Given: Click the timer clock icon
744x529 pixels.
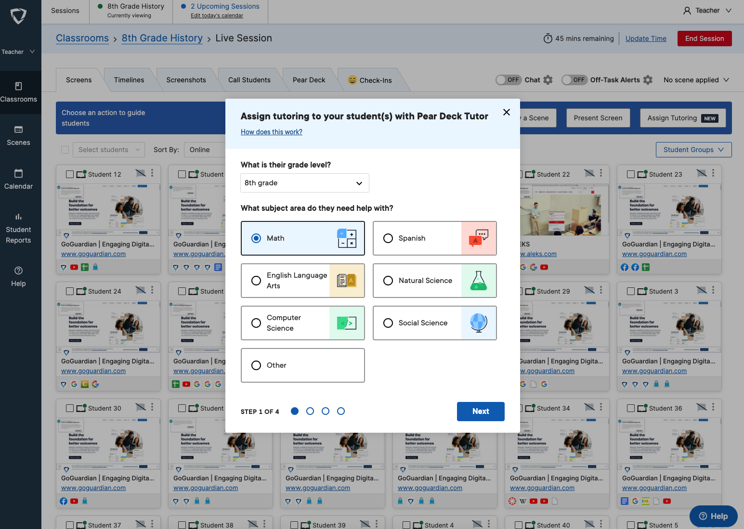Looking at the screenshot, I should point(548,39).
